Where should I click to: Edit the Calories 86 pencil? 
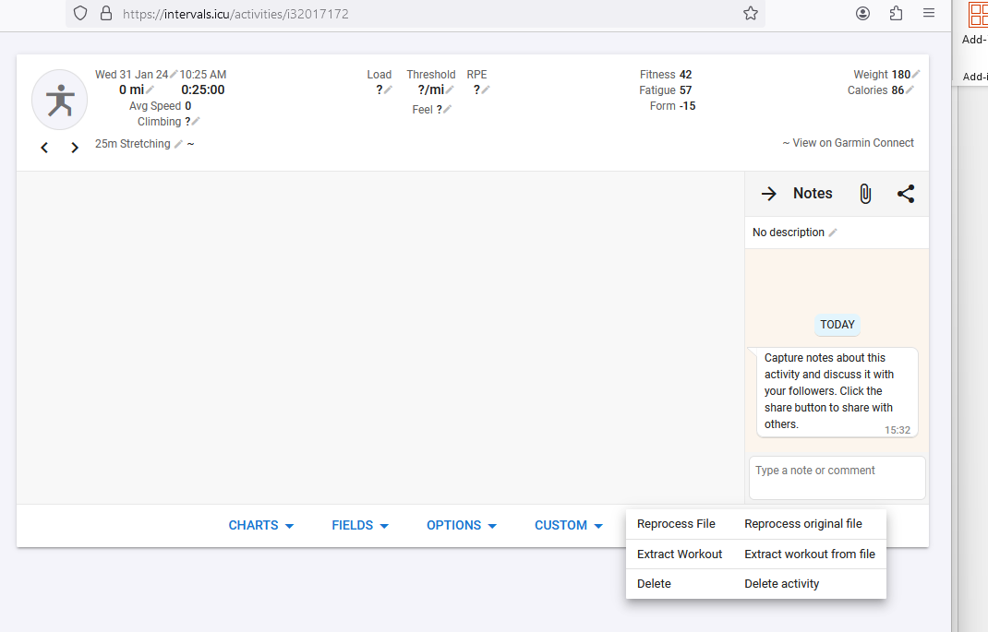910,90
